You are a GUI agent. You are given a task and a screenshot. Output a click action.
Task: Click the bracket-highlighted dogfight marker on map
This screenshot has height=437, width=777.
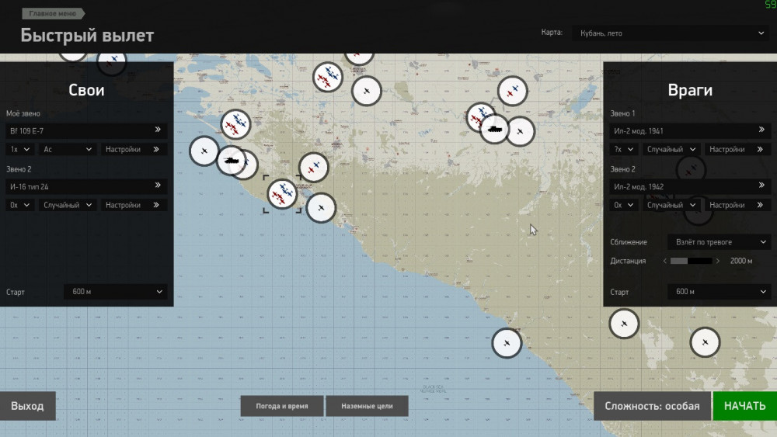(x=283, y=193)
